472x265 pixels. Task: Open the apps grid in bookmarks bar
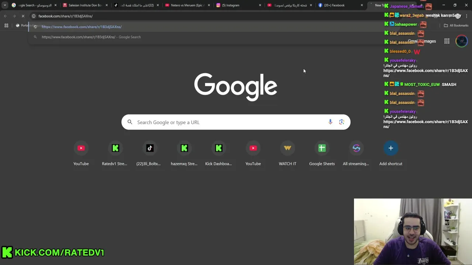click(6, 25)
